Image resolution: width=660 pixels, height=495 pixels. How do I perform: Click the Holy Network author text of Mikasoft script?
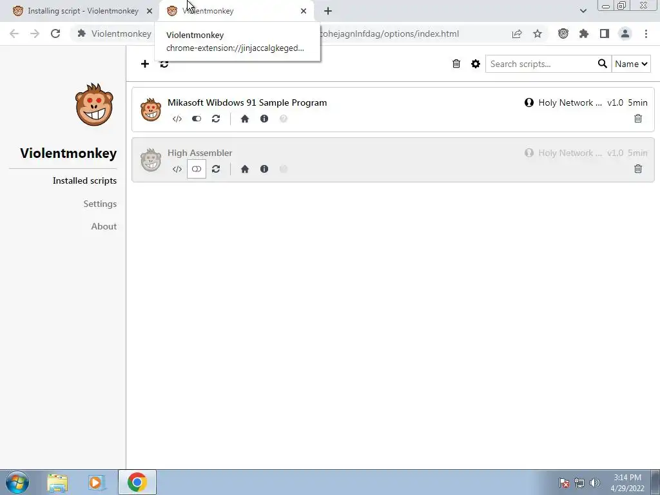570,102
